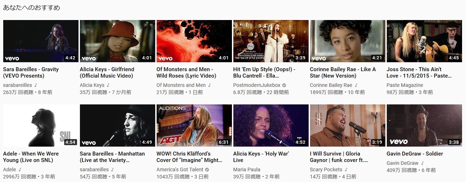The height and width of the screenshot is (182, 466).
Task: Open the Gavin DeGraw Soldier video thumbnail
Action: [424, 126]
